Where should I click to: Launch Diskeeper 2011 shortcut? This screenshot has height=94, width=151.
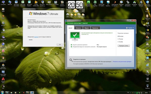click(121, 3)
